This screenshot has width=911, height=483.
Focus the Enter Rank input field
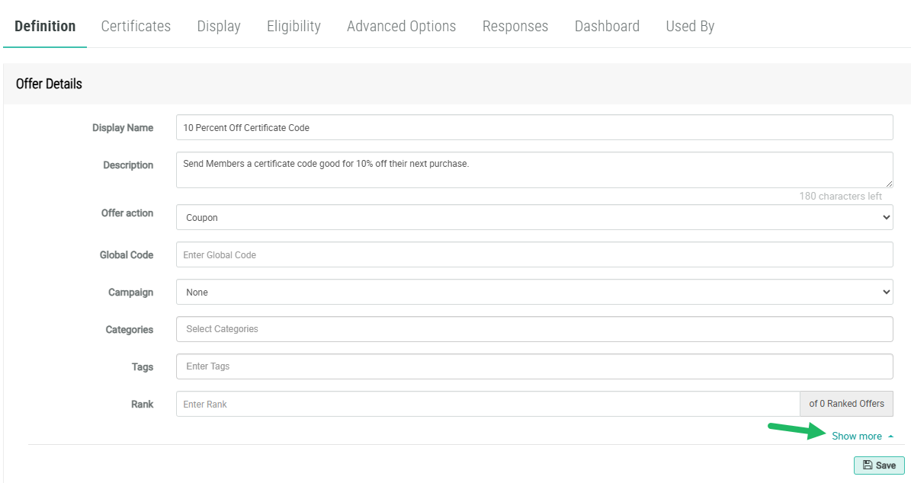pos(488,404)
